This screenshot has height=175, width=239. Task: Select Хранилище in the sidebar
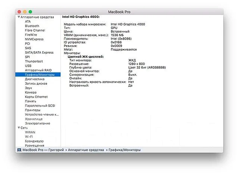tap(34, 119)
